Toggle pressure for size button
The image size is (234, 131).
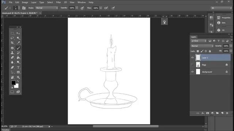tap(113, 8)
